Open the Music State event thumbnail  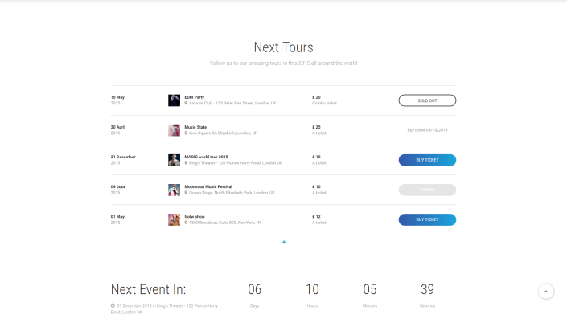[174, 130]
